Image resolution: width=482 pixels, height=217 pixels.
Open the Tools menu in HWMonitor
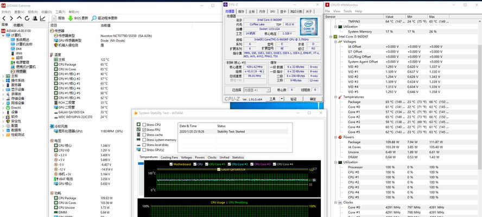pyautogui.click(x=347, y=11)
